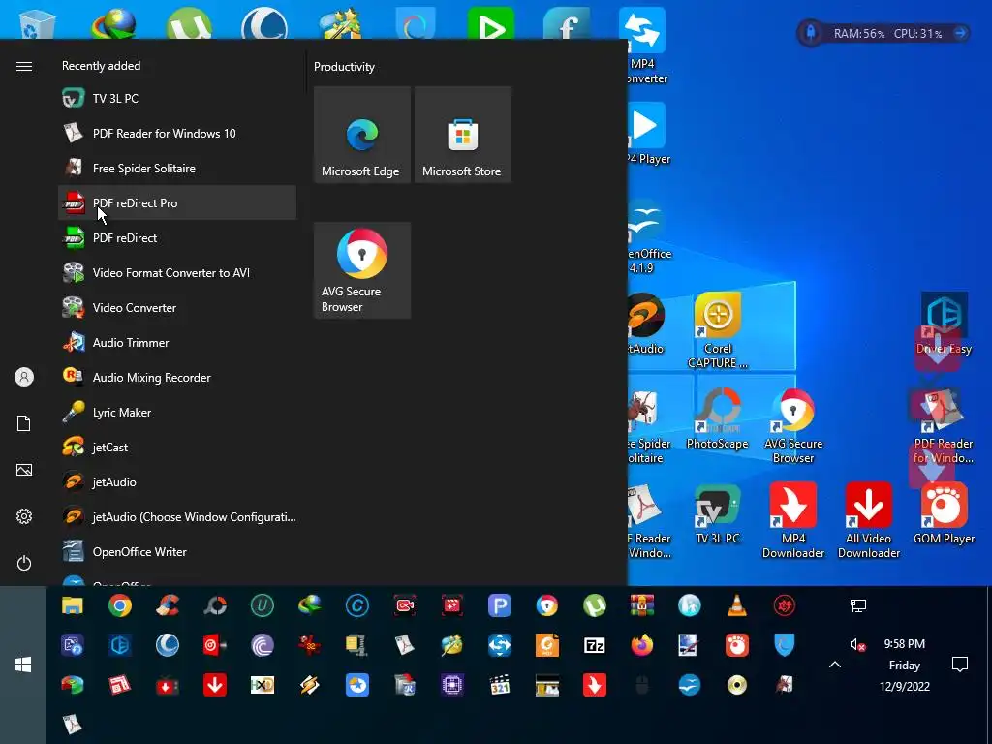
Task: Unmute the system volume in tray
Action: (858, 644)
